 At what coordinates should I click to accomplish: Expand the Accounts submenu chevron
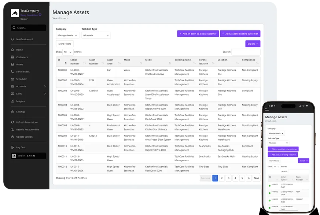[x=45, y=86]
